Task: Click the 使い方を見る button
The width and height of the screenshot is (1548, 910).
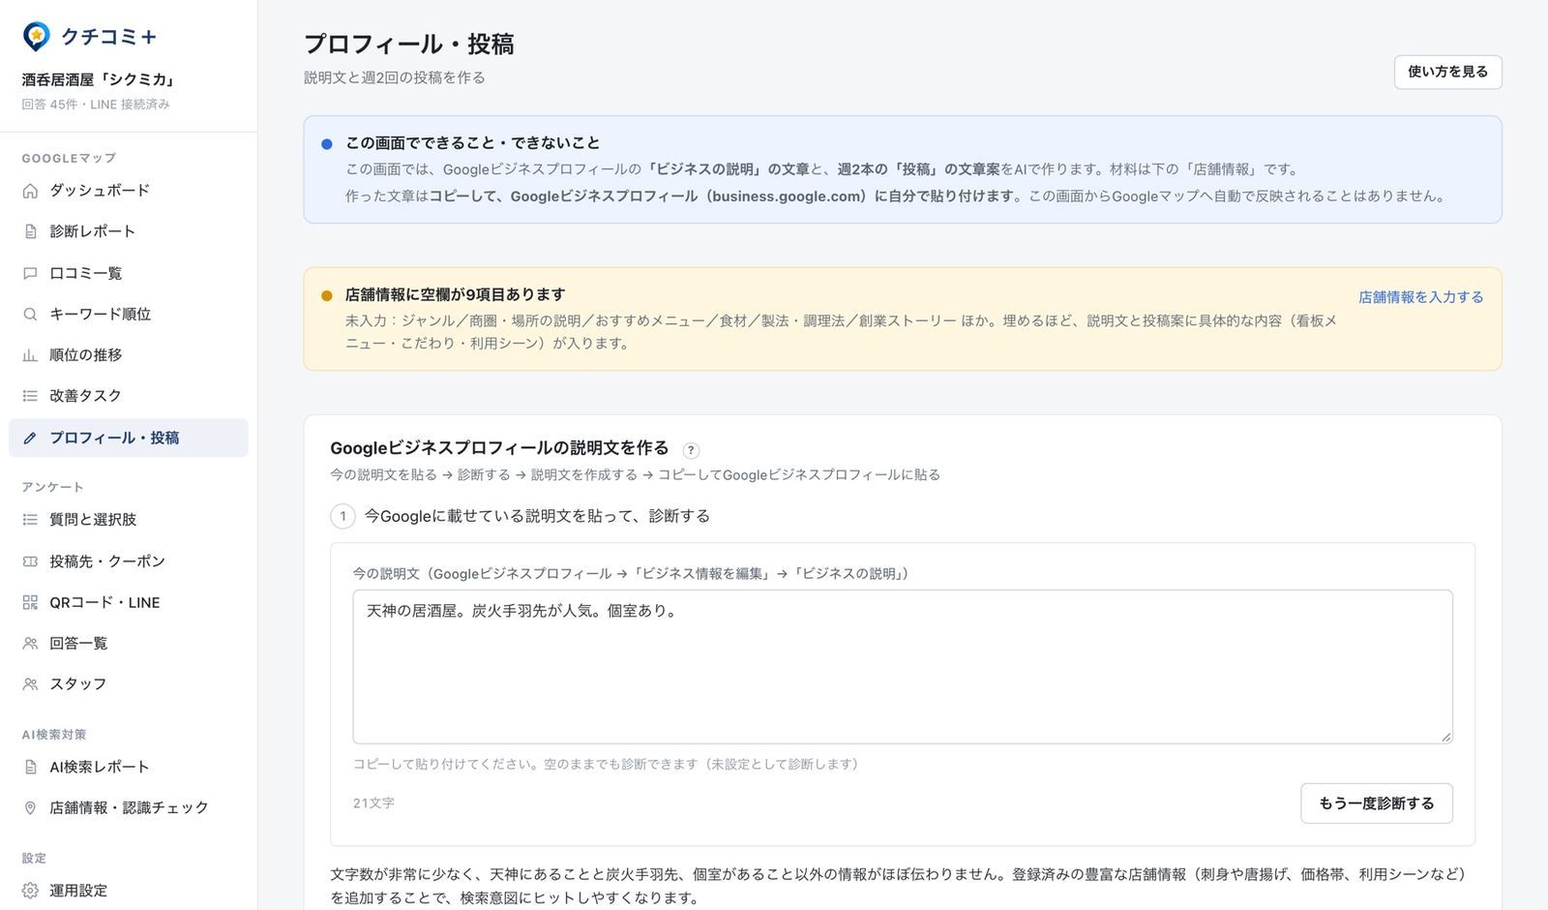Action: tap(1447, 72)
